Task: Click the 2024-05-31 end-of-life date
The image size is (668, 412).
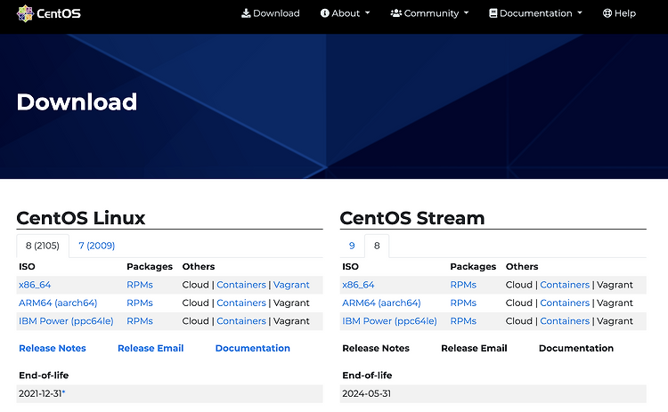Action: 366,393
